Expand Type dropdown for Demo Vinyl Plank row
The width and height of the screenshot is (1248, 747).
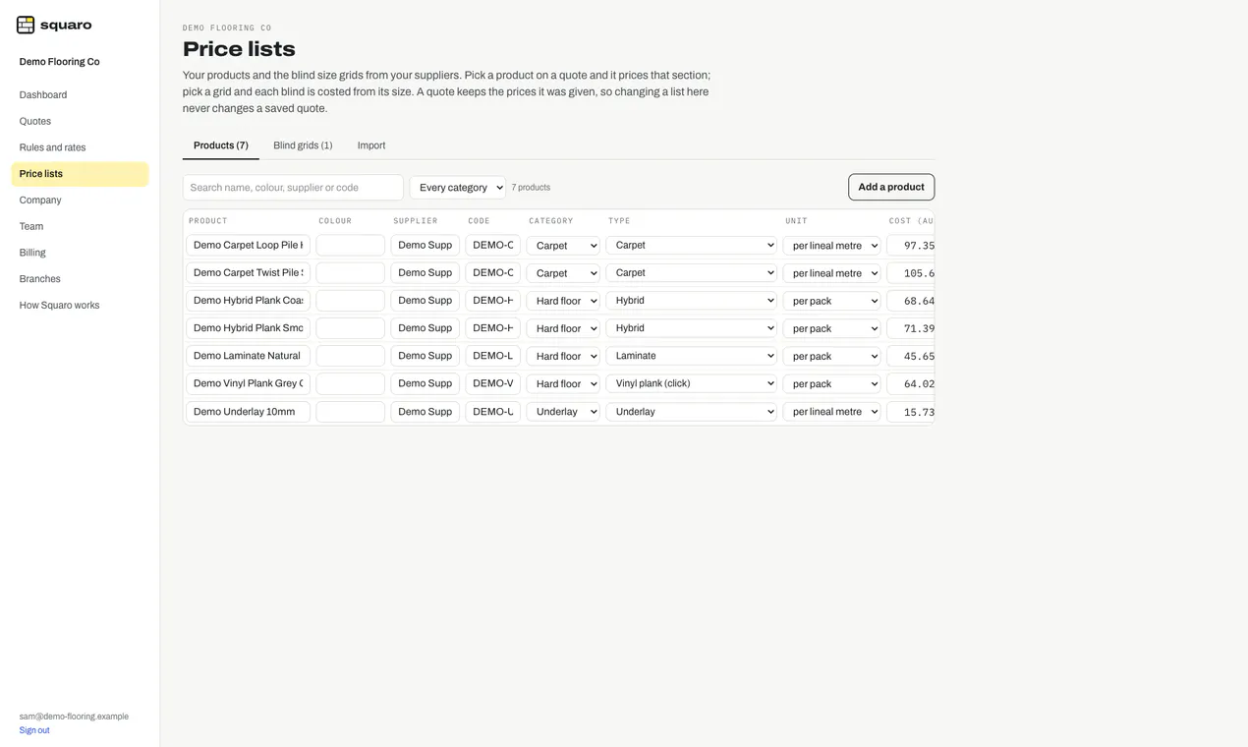coord(692,383)
